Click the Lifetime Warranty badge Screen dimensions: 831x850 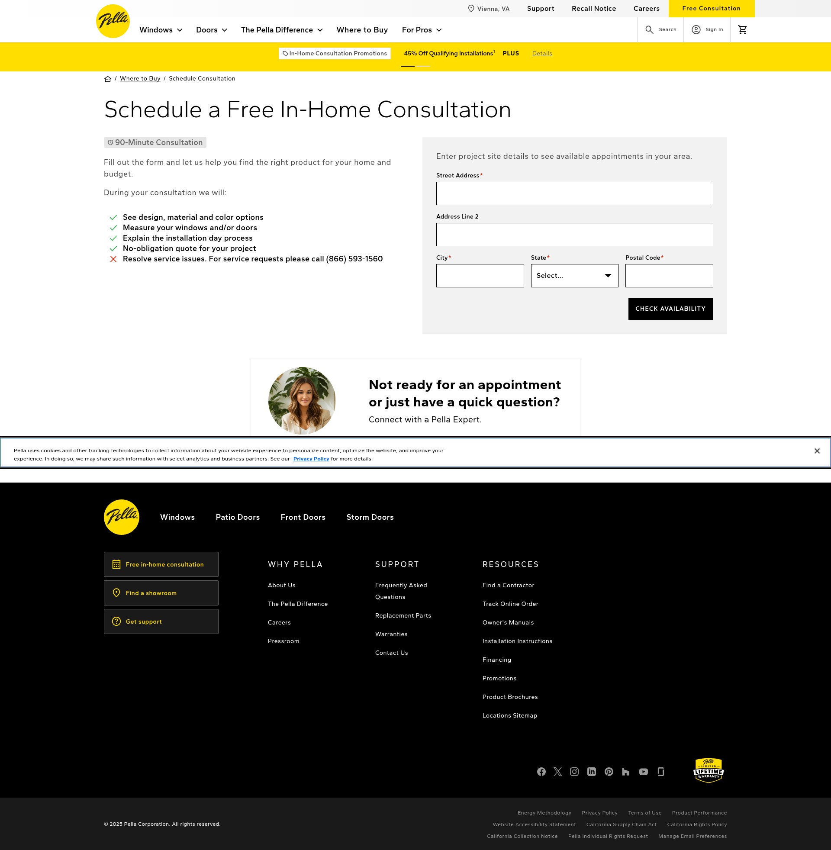click(709, 771)
